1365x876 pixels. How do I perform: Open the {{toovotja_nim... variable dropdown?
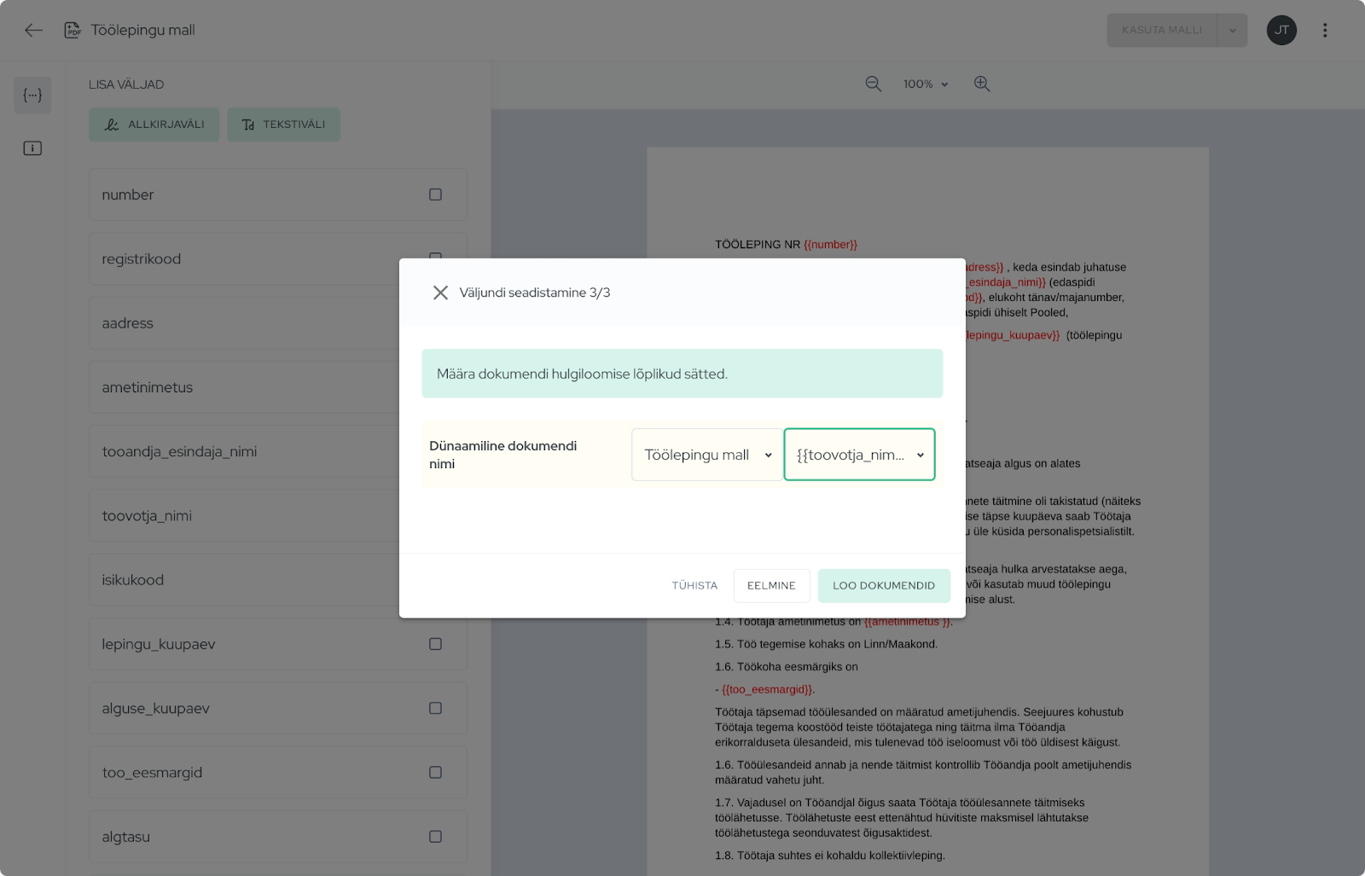tap(859, 455)
